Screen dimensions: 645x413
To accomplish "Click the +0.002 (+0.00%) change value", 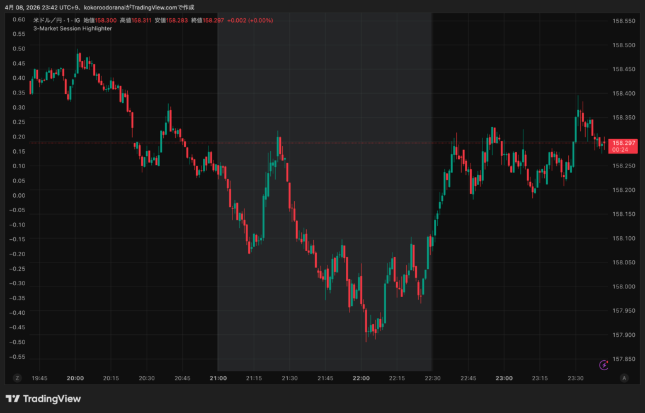I will [x=250, y=20].
